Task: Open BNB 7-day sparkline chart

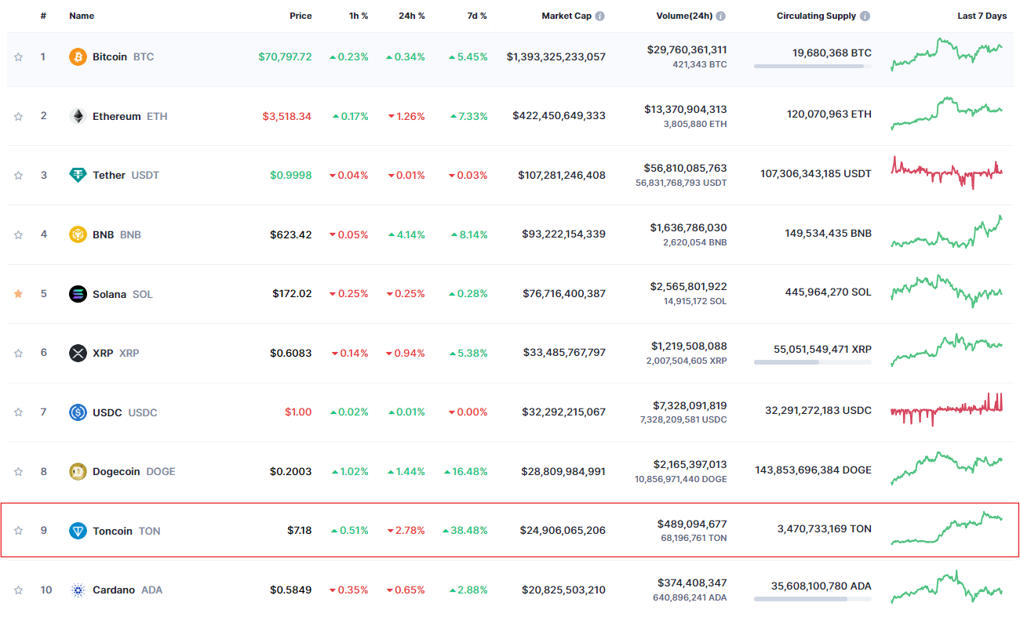Action: coord(946,232)
